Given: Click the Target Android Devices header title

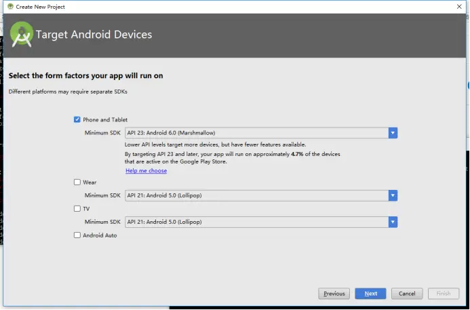Looking at the screenshot, I should [x=94, y=35].
